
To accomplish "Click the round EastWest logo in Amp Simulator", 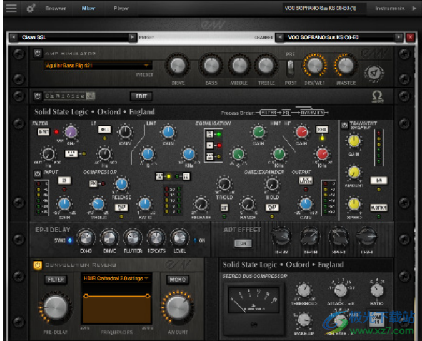I will click(x=374, y=73).
